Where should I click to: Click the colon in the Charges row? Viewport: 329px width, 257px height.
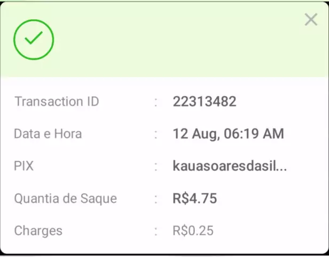coord(156,231)
